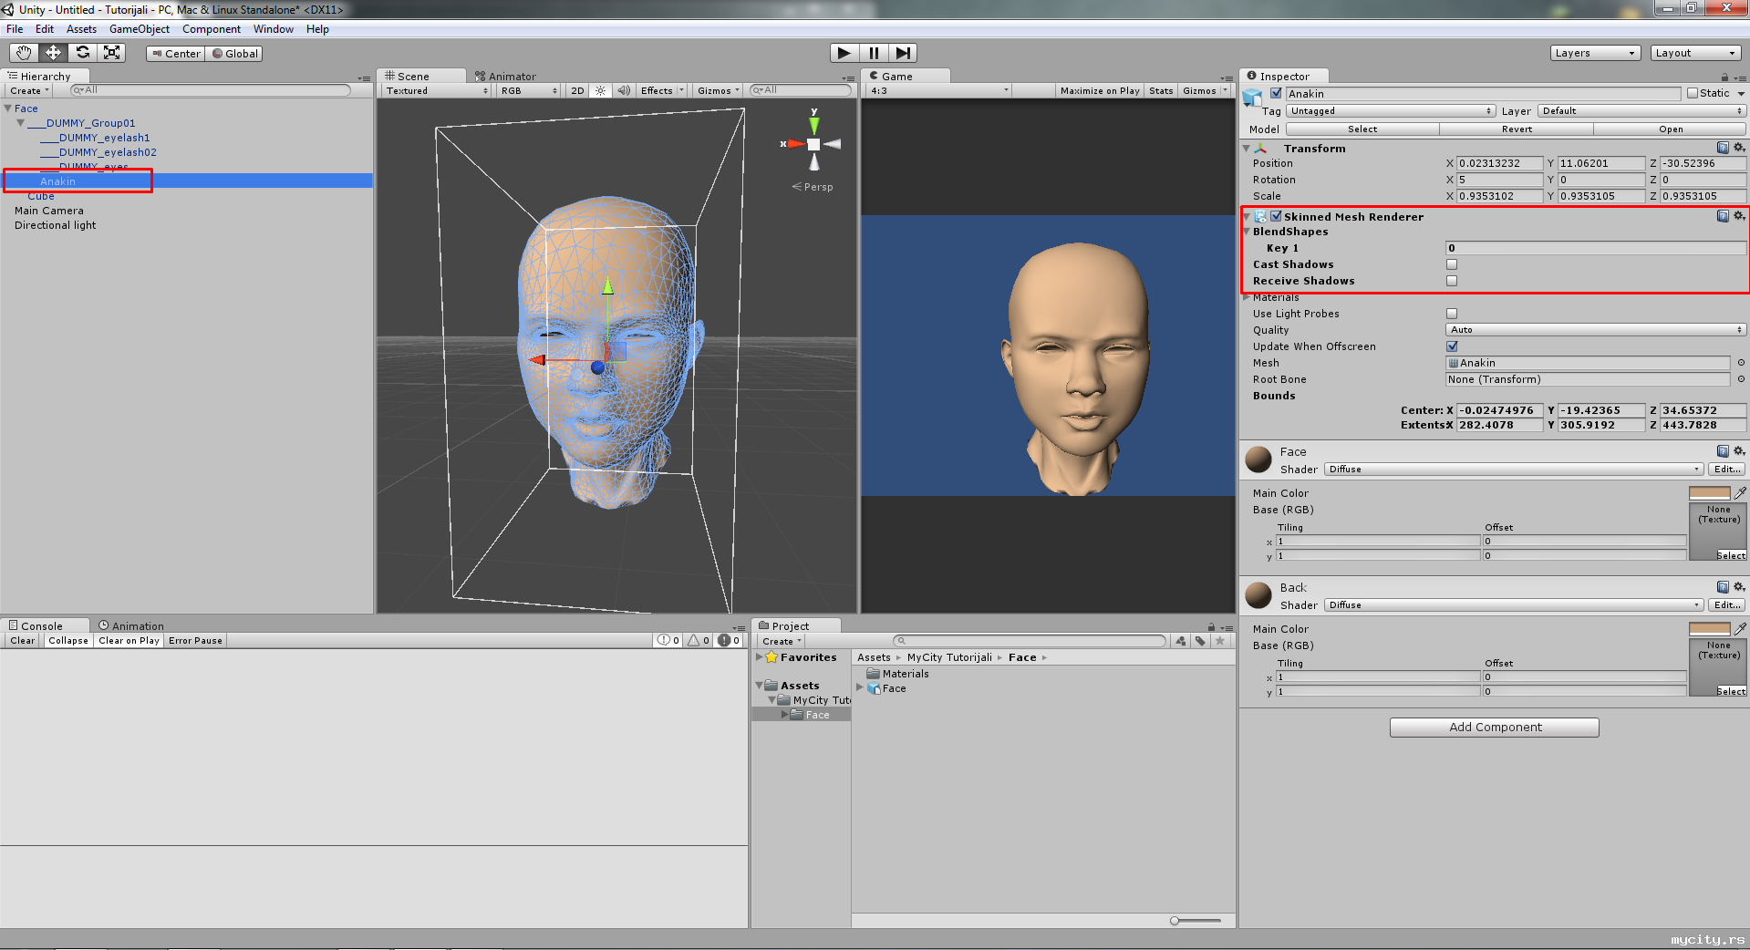Screen dimensions: 1750x950
Task: Click the Add Component button
Action: coord(1494,727)
